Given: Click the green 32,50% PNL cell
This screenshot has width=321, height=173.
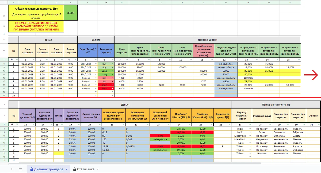Looking at the screenshot, I should click(181, 129).
